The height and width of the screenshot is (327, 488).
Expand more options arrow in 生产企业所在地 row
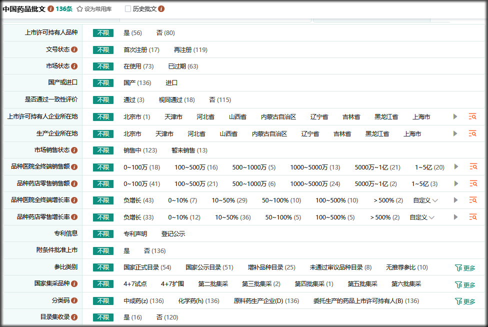455,133
